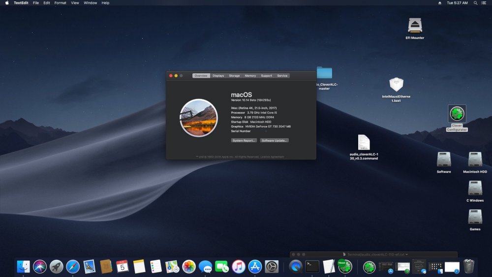Image resolution: width=492 pixels, height=277 pixels.
Task: Open standalone Clover Configurator icon right of Dock divider
Action: point(369,267)
